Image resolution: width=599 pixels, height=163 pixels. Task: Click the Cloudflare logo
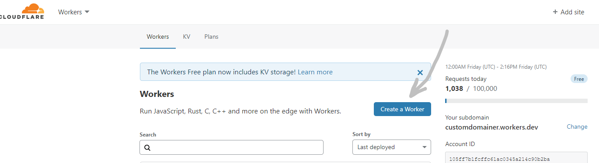21,12
